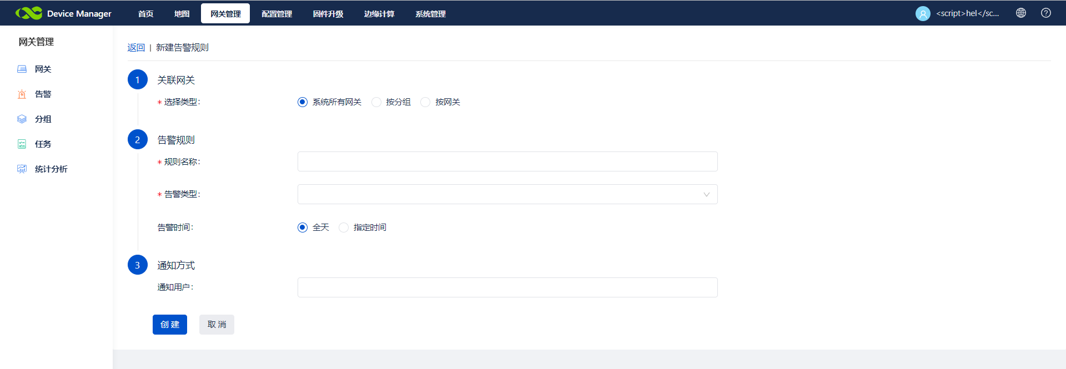The width and height of the screenshot is (1066, 369).
Task: Click the 创建 button
Action: 170,325
